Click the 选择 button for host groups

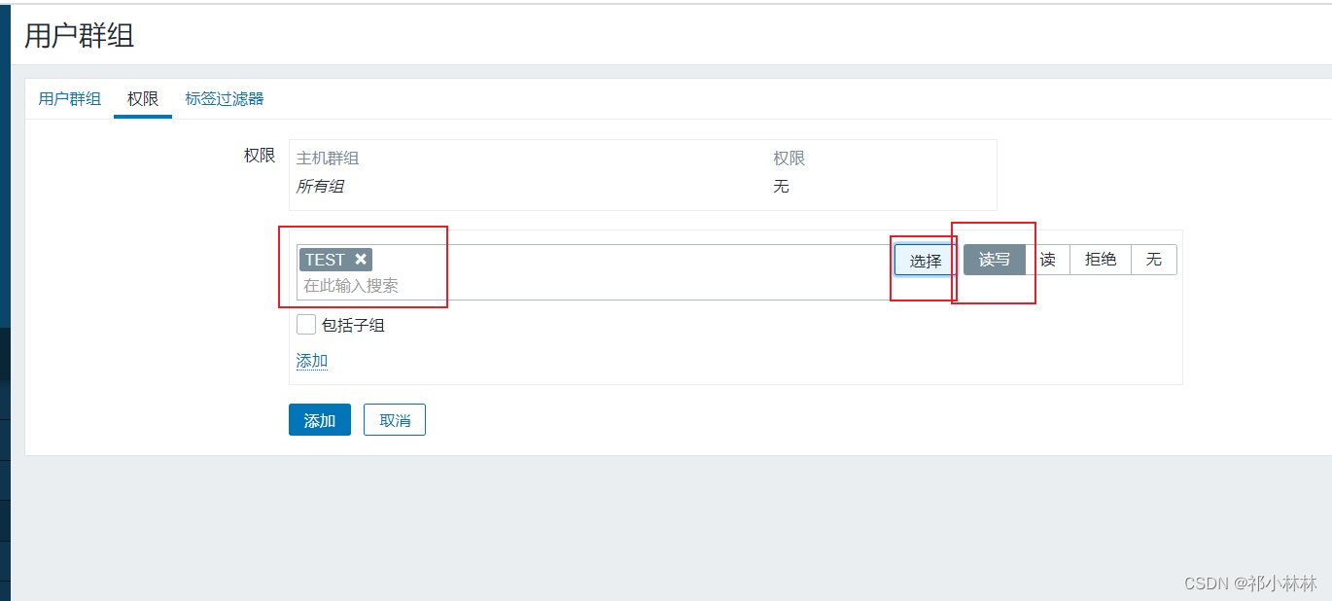click(x=925, y=260)
